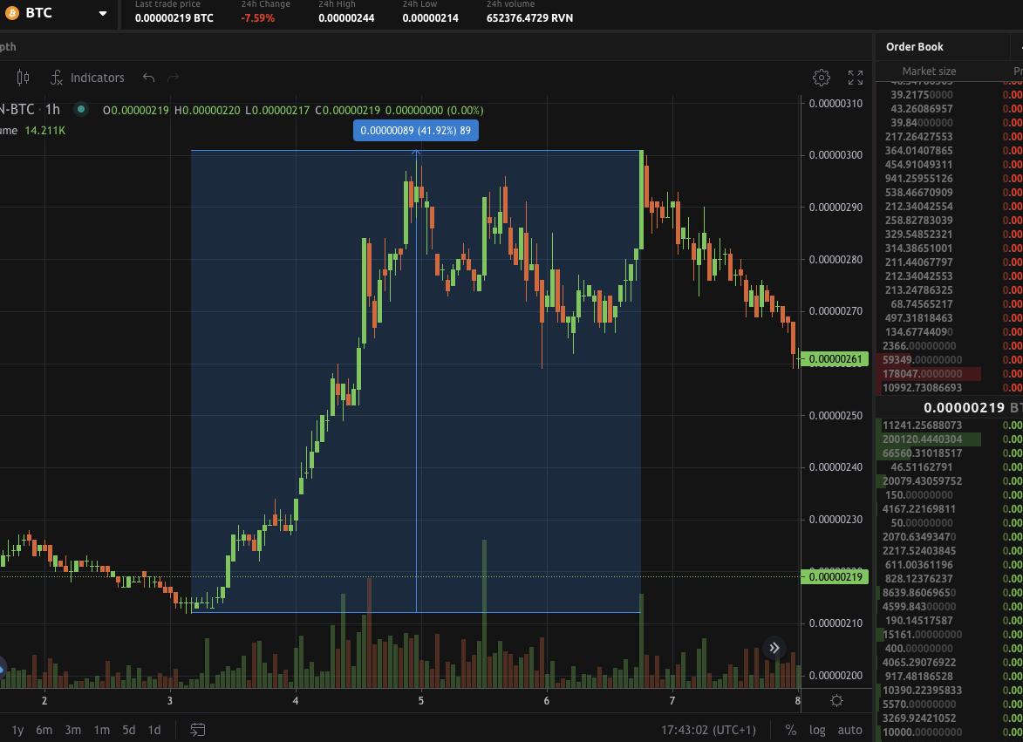Undo the last chart action
The height and width of the screenshot is (742, 1023).
coord(148,78)
